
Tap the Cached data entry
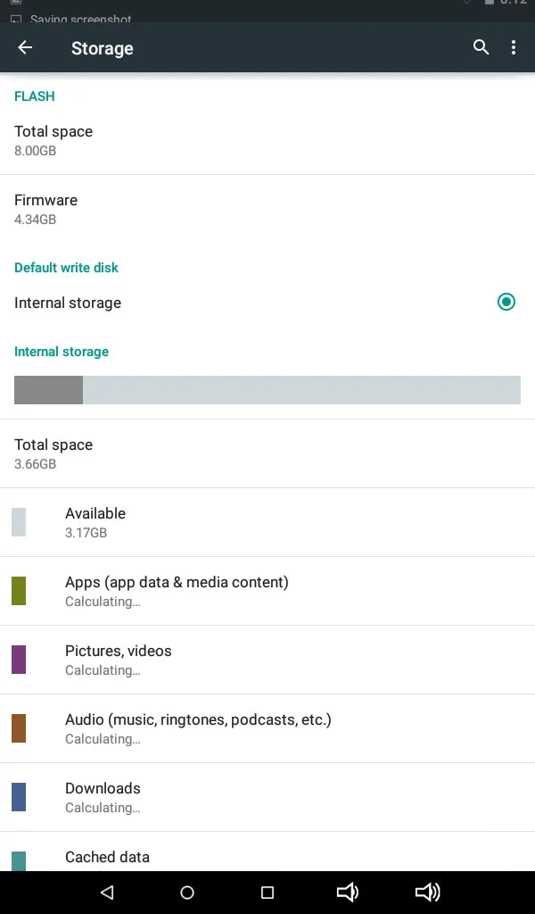(267, 852)
